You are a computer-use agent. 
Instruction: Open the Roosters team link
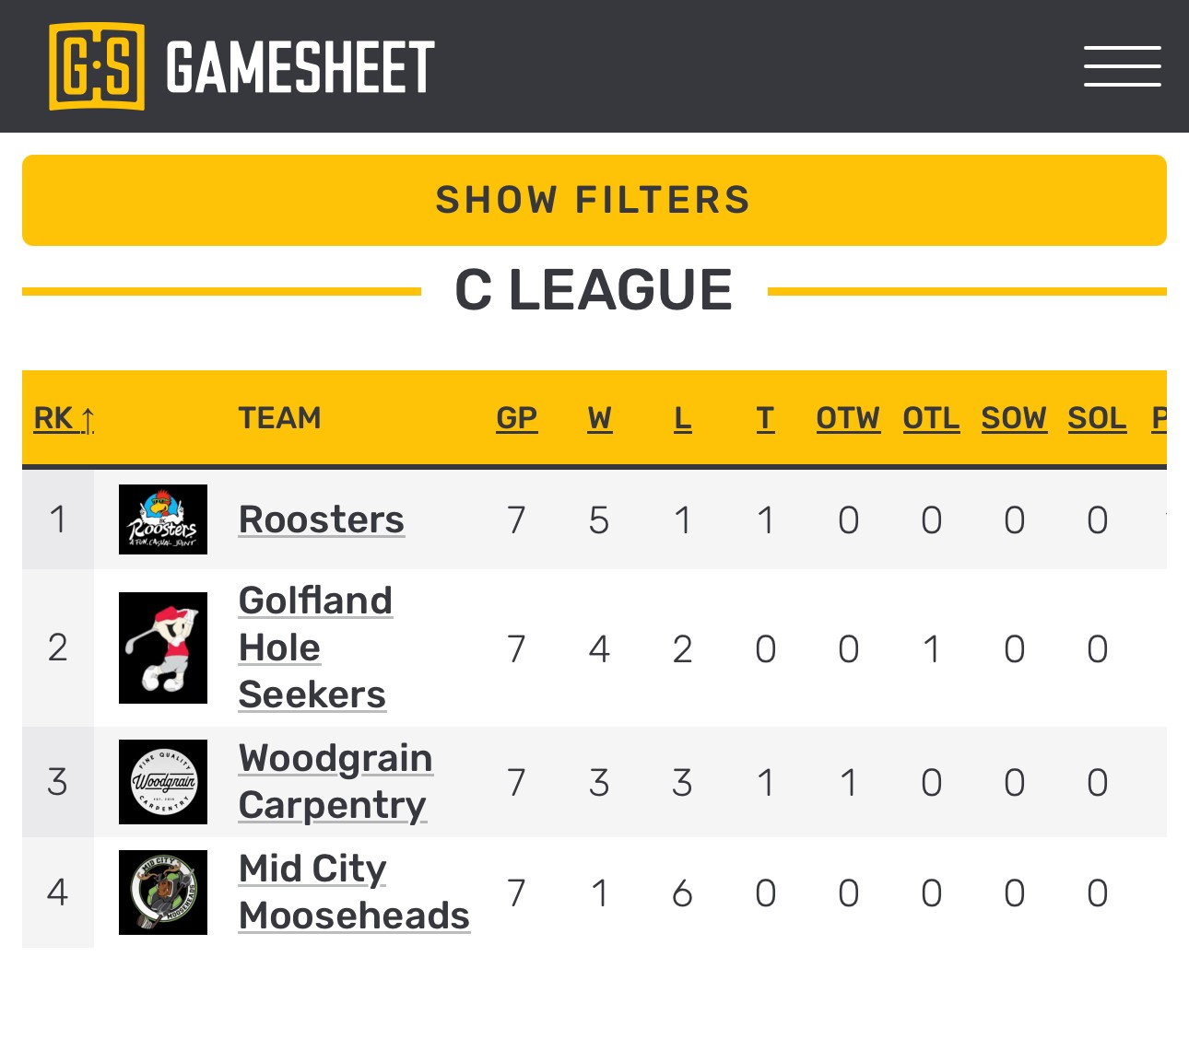pyautogui.click(x=321, y=519)
